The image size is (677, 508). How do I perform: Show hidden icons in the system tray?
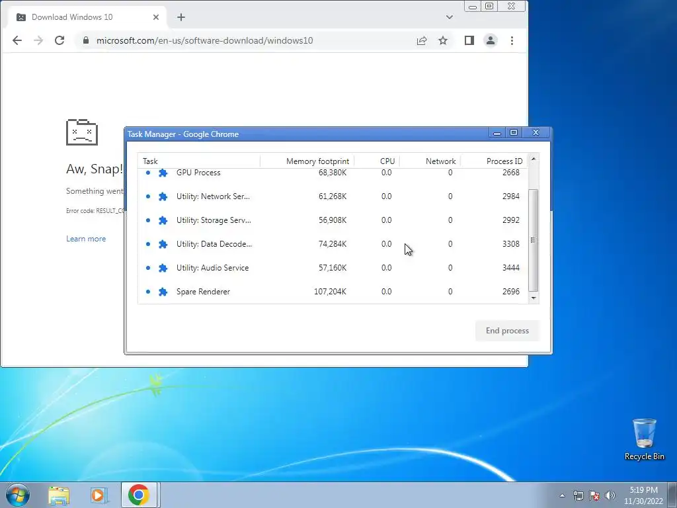pos(562,495)
